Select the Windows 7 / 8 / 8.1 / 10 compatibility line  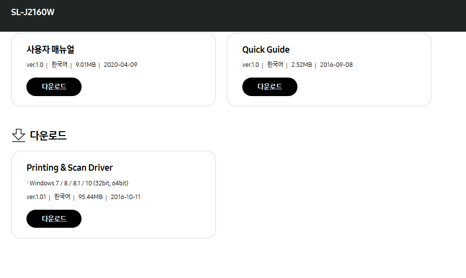78,183
